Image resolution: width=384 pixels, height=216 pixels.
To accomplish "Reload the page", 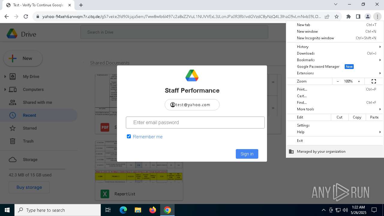I will coord(26,17).
